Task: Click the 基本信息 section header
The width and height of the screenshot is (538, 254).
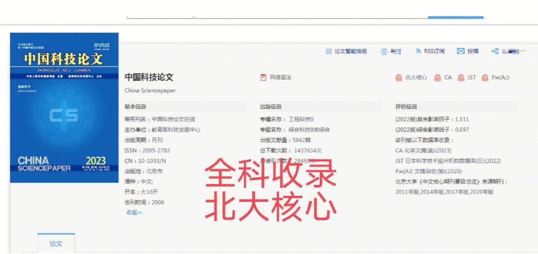Action: click(x=135, y=107)
